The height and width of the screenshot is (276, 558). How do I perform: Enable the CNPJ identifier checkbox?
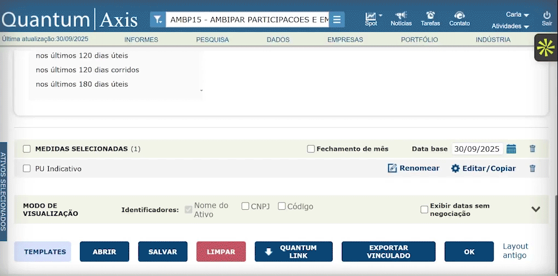point(246,206)
